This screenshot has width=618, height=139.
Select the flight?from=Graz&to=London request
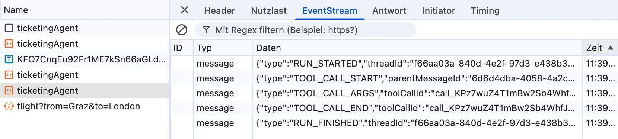pos(85,106)
